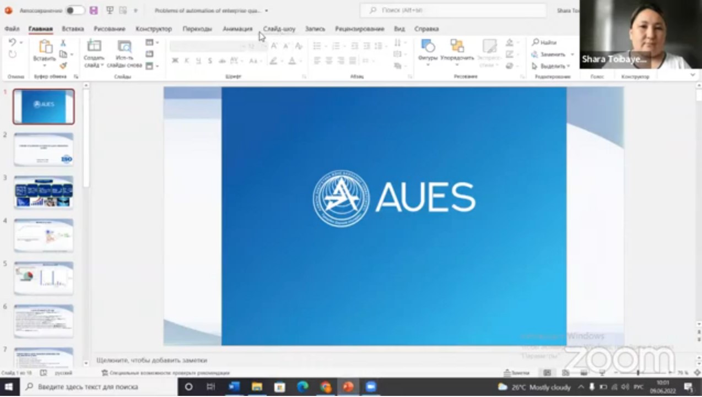Open the Рецензирование ribbon tab
The image size is (702, 397).
click(359, 29)
